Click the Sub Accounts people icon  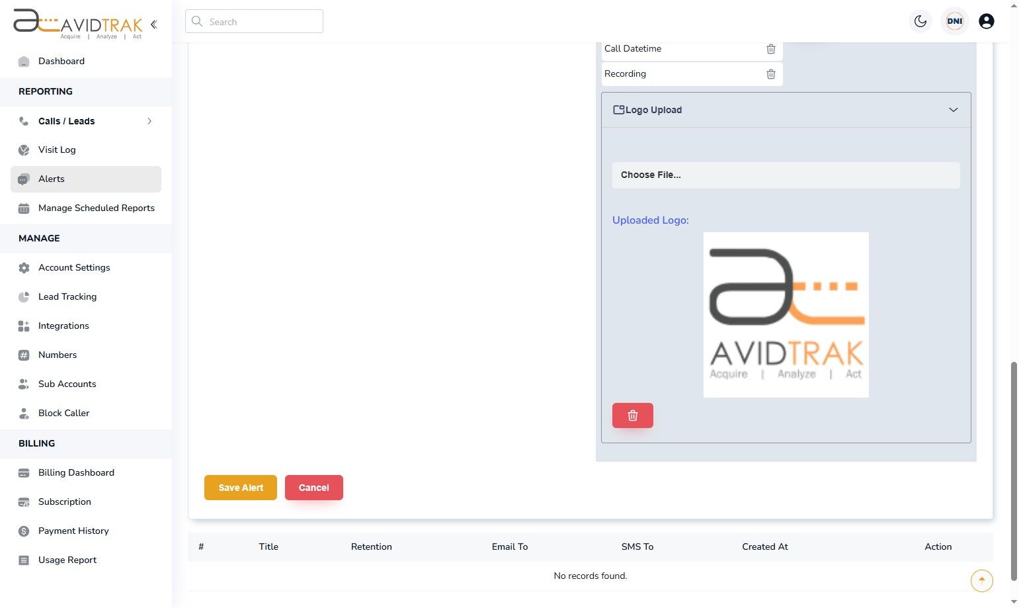click(x=24, y=384)
